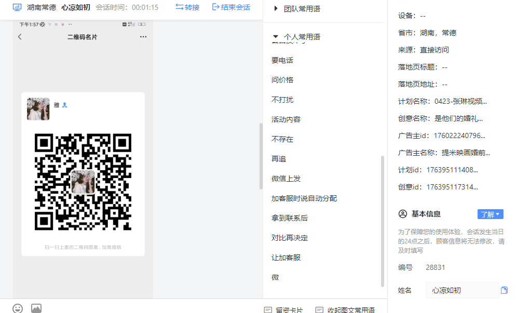Open the emoji picker icon
The height and width of the screenshot is (313, 517).
click(18, 308)
